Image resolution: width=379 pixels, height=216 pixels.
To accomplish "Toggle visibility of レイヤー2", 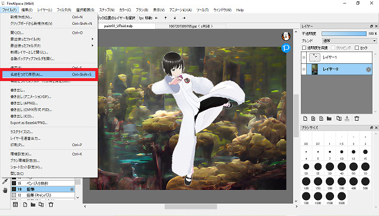I will (304, 69).
